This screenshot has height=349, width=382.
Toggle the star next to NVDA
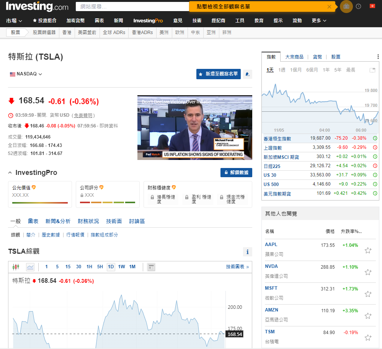pyautogui.click(x=368, y=272)
